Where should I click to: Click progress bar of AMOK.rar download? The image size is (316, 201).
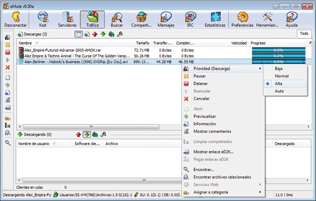pos(279,50)
